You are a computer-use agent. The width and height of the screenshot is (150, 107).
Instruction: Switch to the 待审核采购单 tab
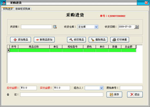(23, 9)
